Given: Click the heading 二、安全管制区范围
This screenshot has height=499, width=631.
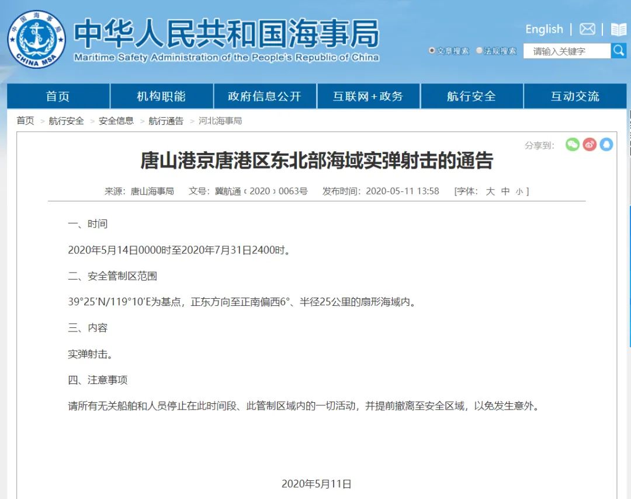Looking at the screenshot, I should (113, 276).
